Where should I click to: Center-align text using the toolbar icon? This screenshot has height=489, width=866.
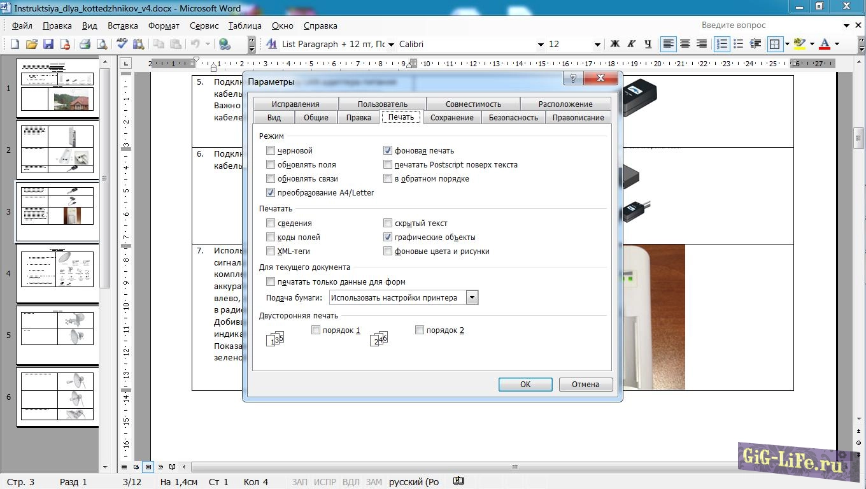685,44
